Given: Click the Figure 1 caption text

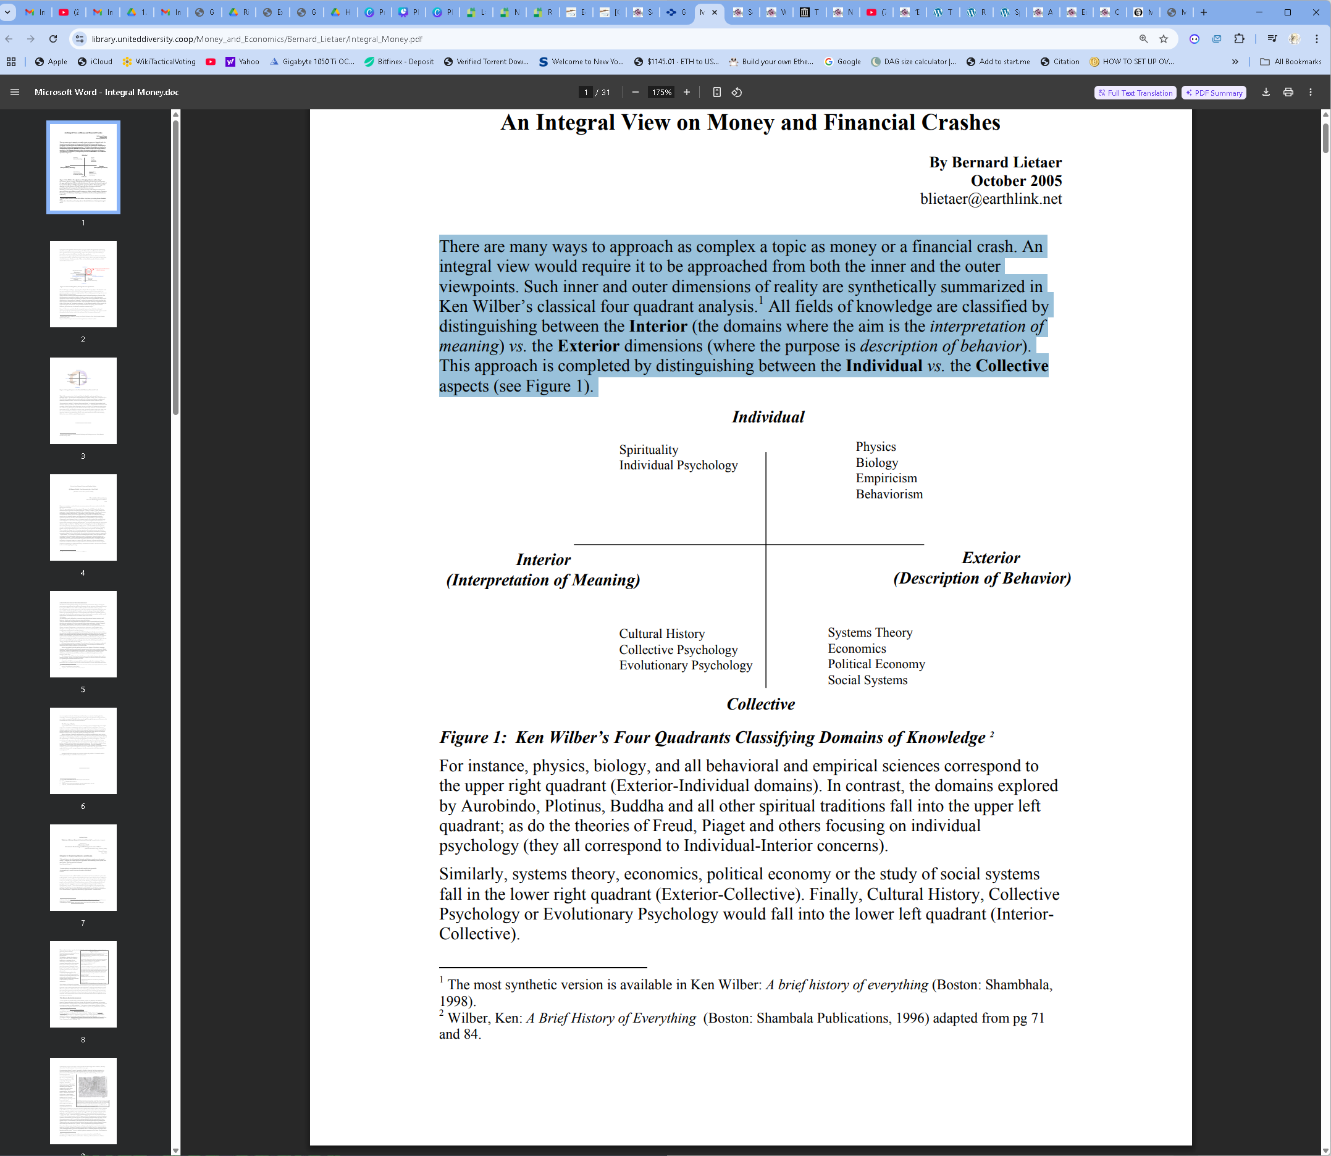Looking at the screenshot, I should coord(716,737).
